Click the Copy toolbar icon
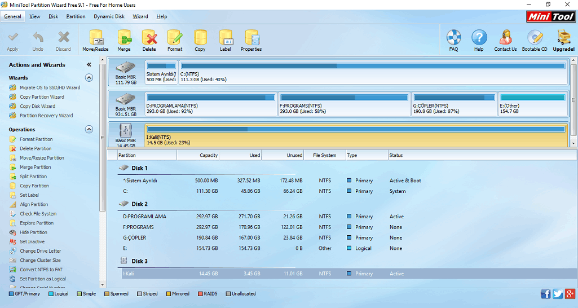The width and height of the screenshot is (578, 308). [200, 37]
